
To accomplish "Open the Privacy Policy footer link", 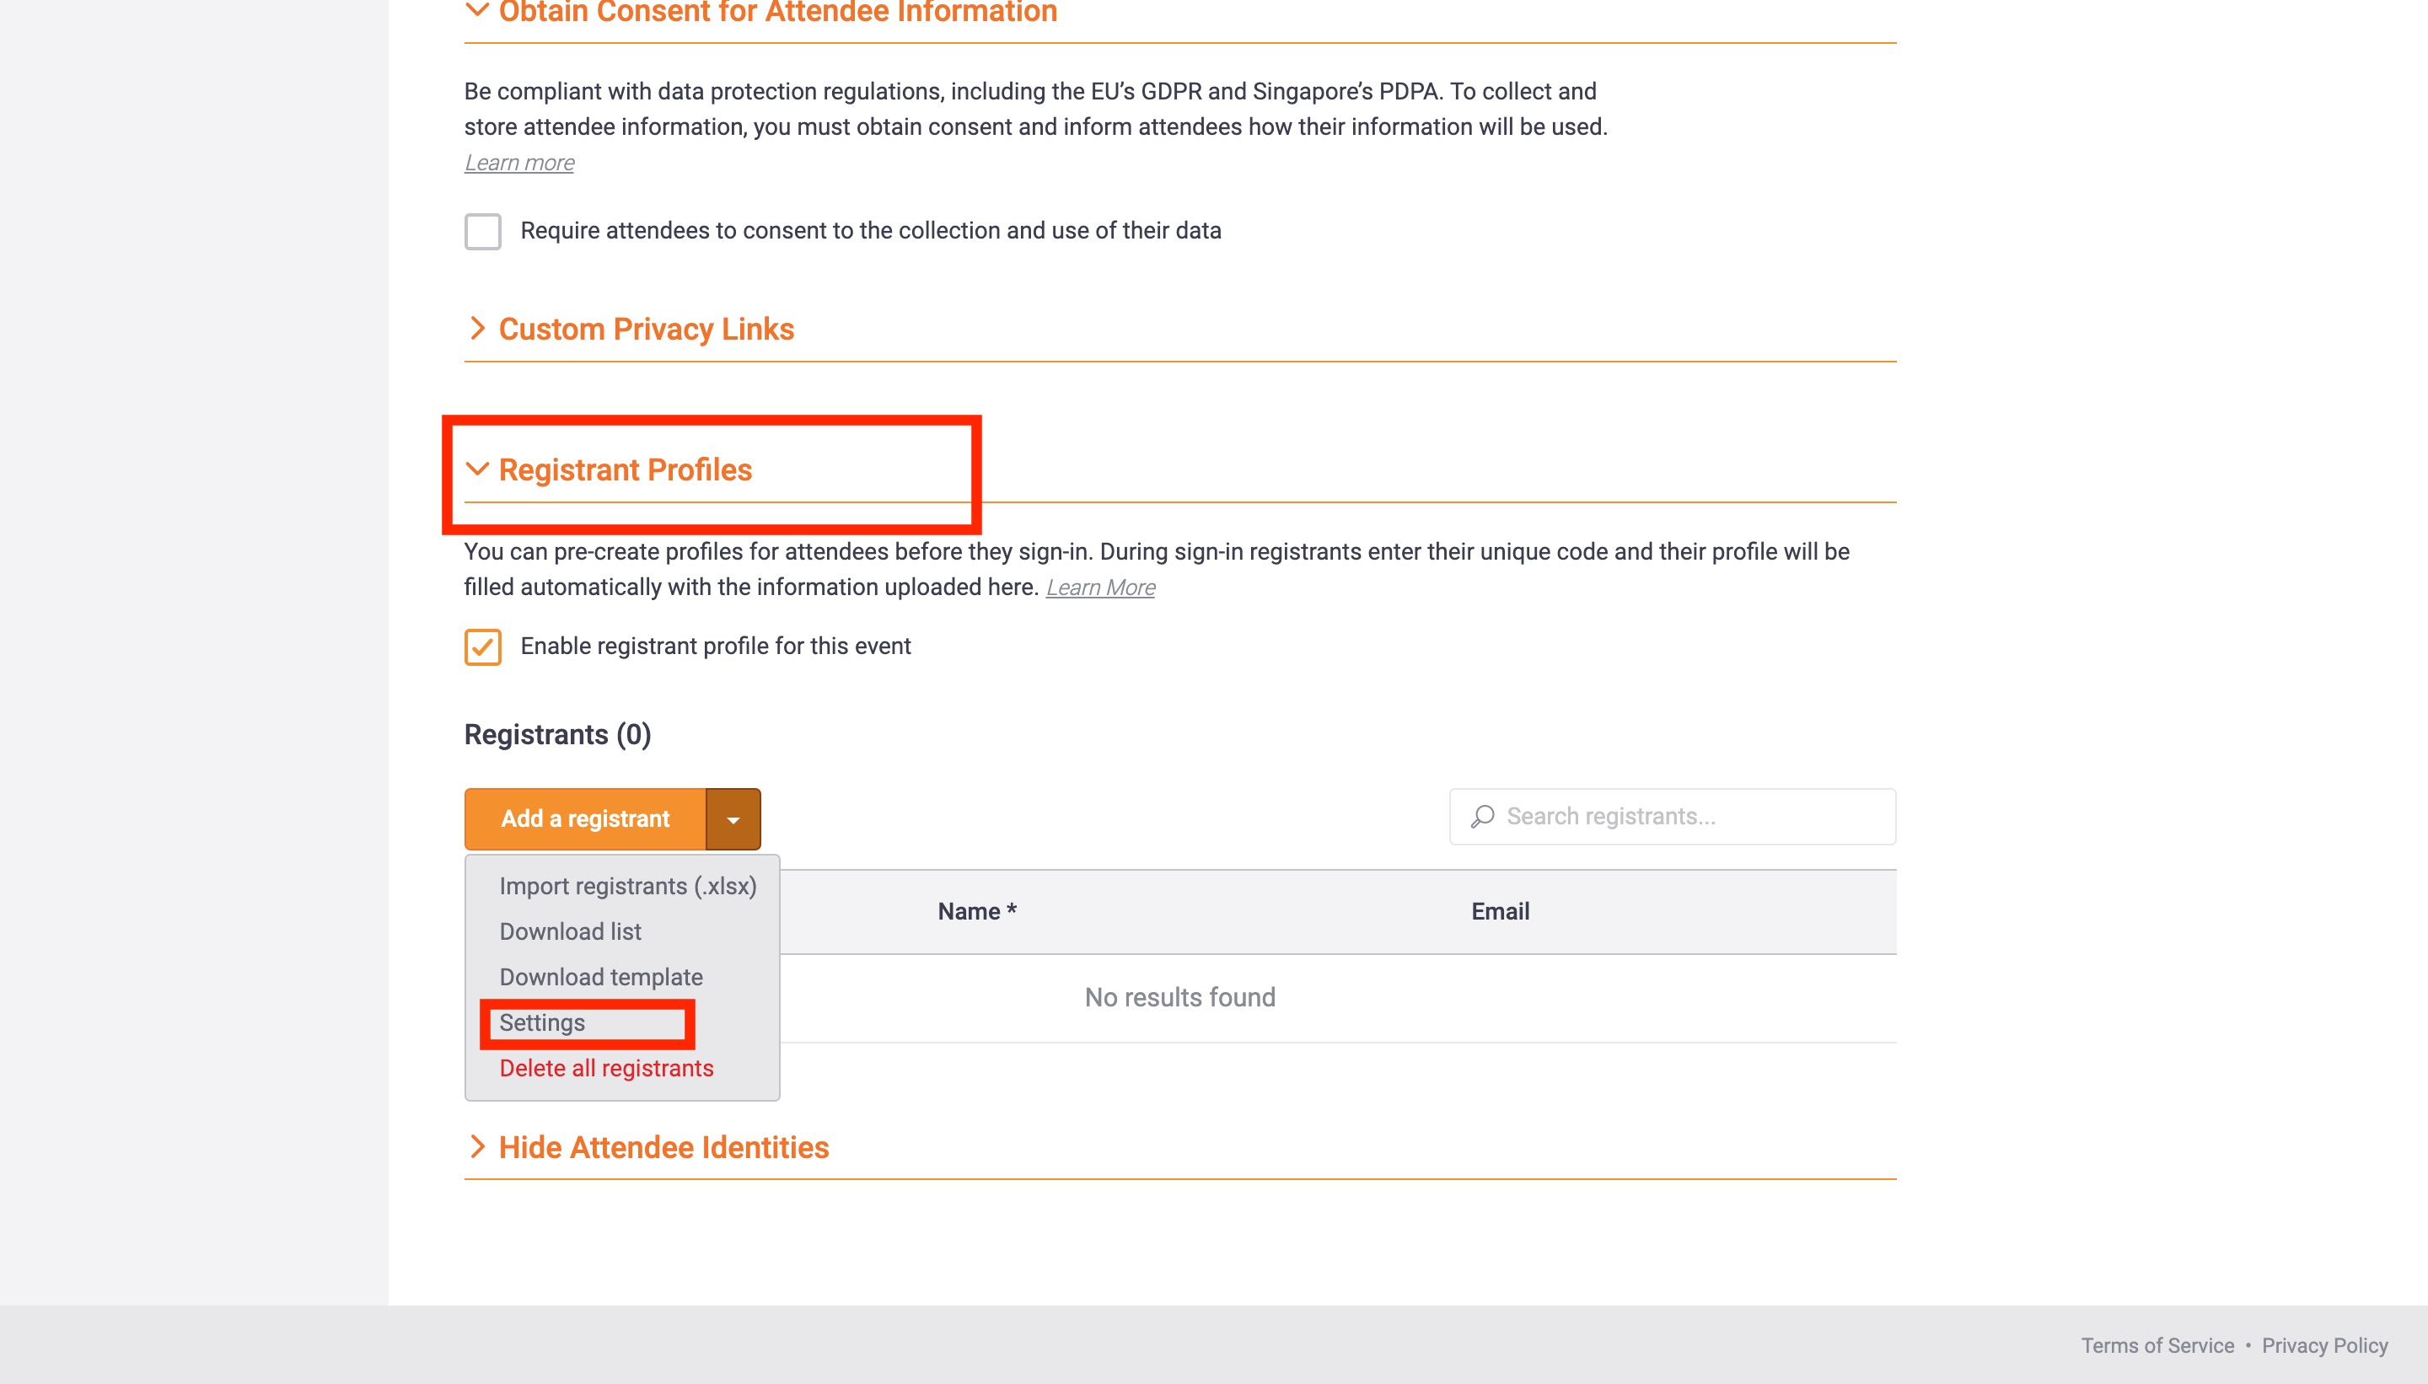I will click(2324, 1345).
